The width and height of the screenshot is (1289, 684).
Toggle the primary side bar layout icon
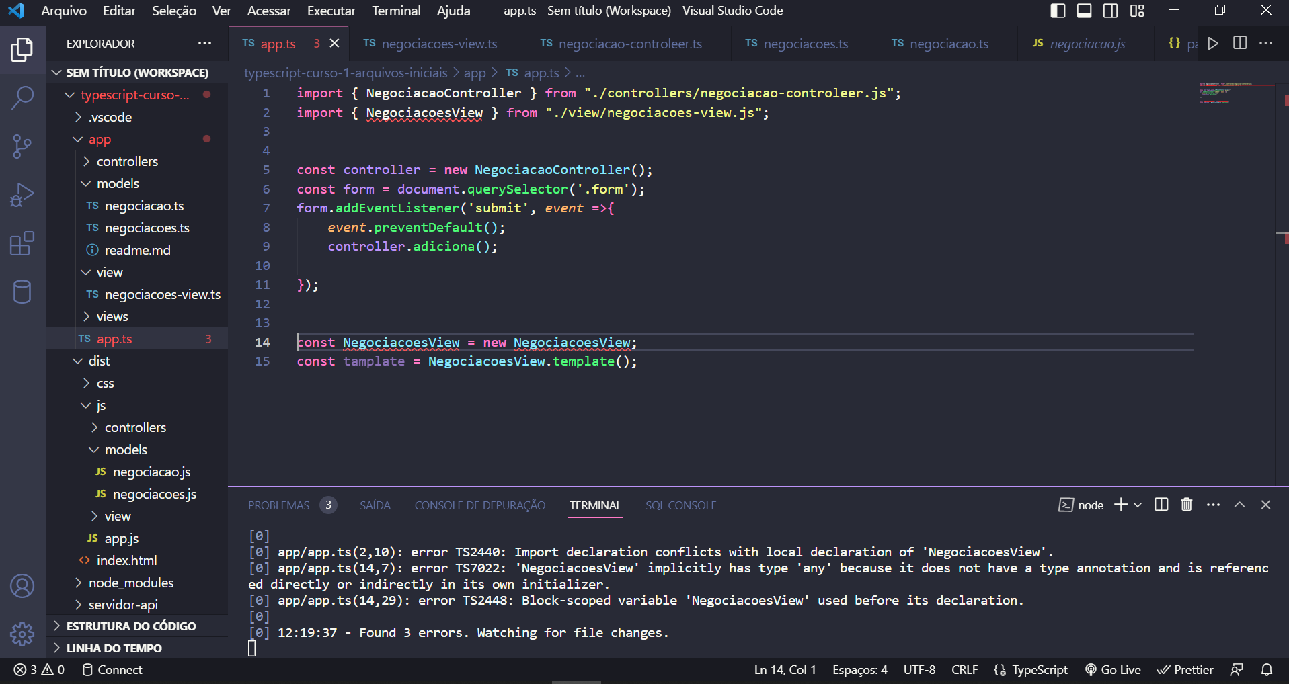click(1058, 11)
